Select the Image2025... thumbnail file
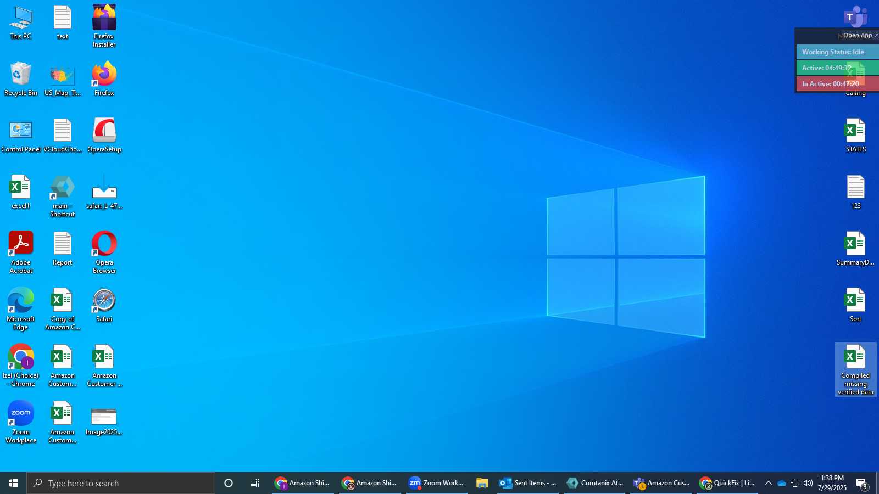879x494 pixels. (104, 422)
